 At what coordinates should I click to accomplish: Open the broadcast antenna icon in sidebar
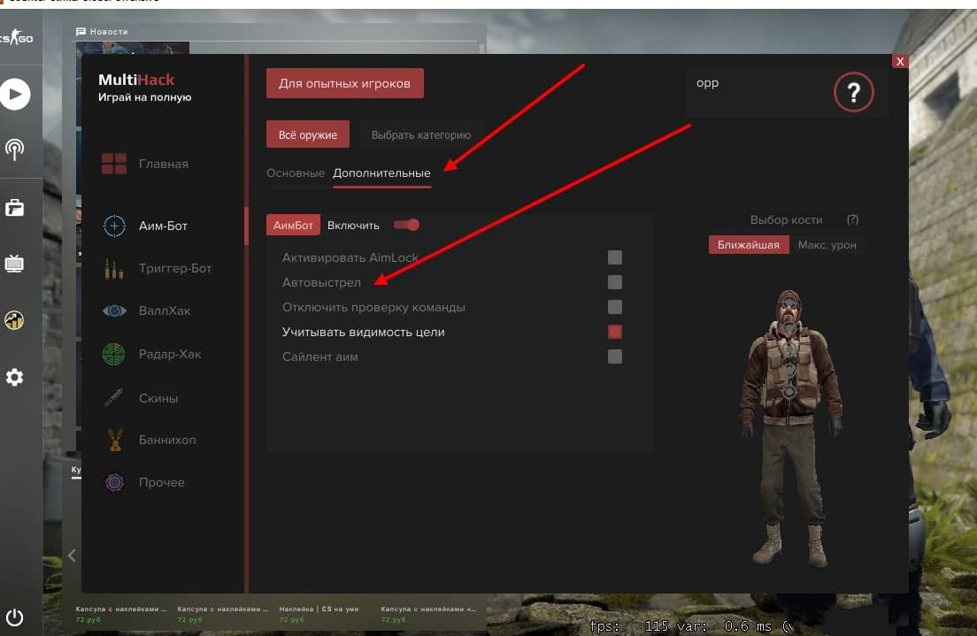click(x=14, y=149)
